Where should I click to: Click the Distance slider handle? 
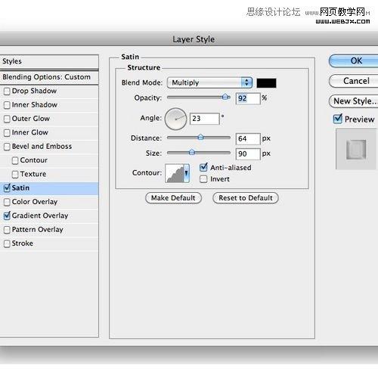200,137
